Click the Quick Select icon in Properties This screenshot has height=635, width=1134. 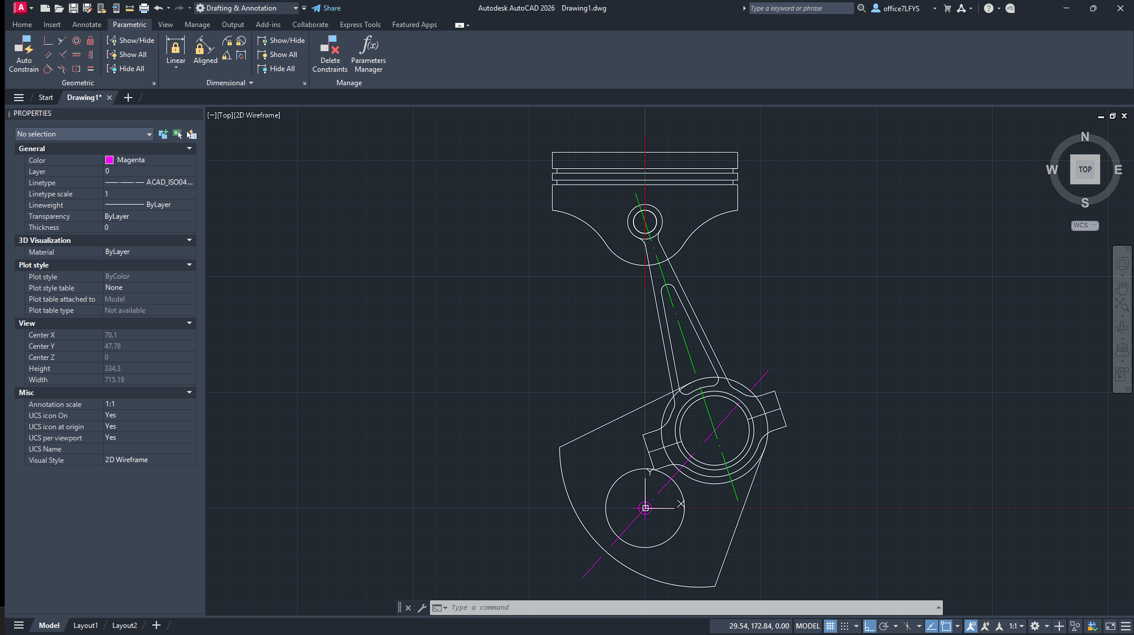point(192,134)
